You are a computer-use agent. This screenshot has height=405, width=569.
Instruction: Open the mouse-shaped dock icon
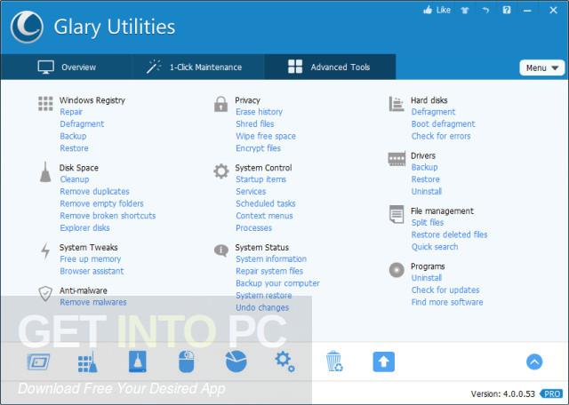pyautogui.click(x=187, y=361)
